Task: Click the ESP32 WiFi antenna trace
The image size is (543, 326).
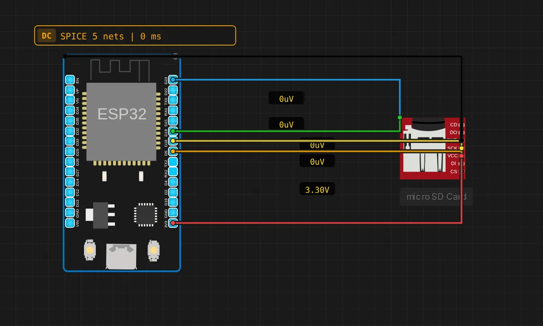Action: (120, 70)
